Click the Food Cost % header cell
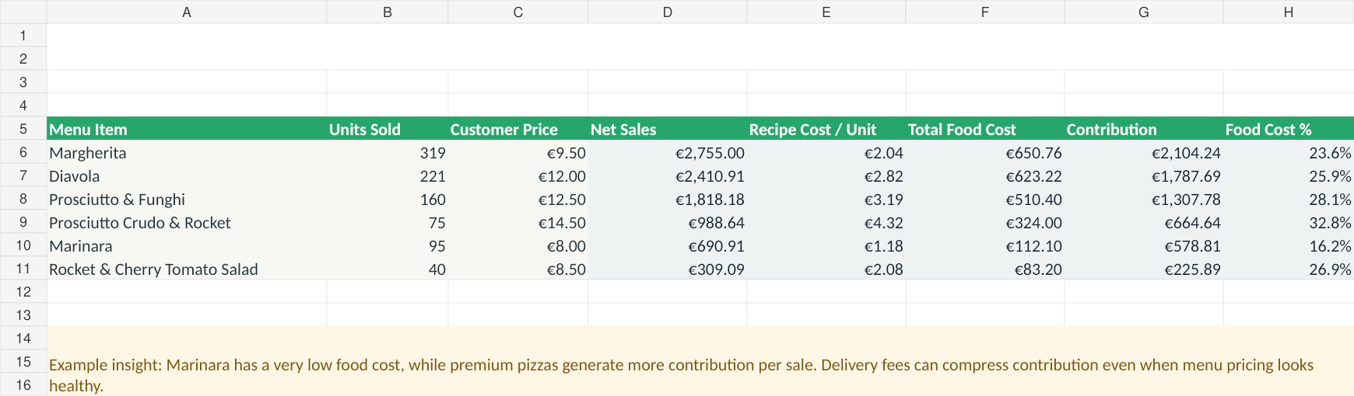The width and height of the screenshot is (1354, 396). (x=1289, y=129)
